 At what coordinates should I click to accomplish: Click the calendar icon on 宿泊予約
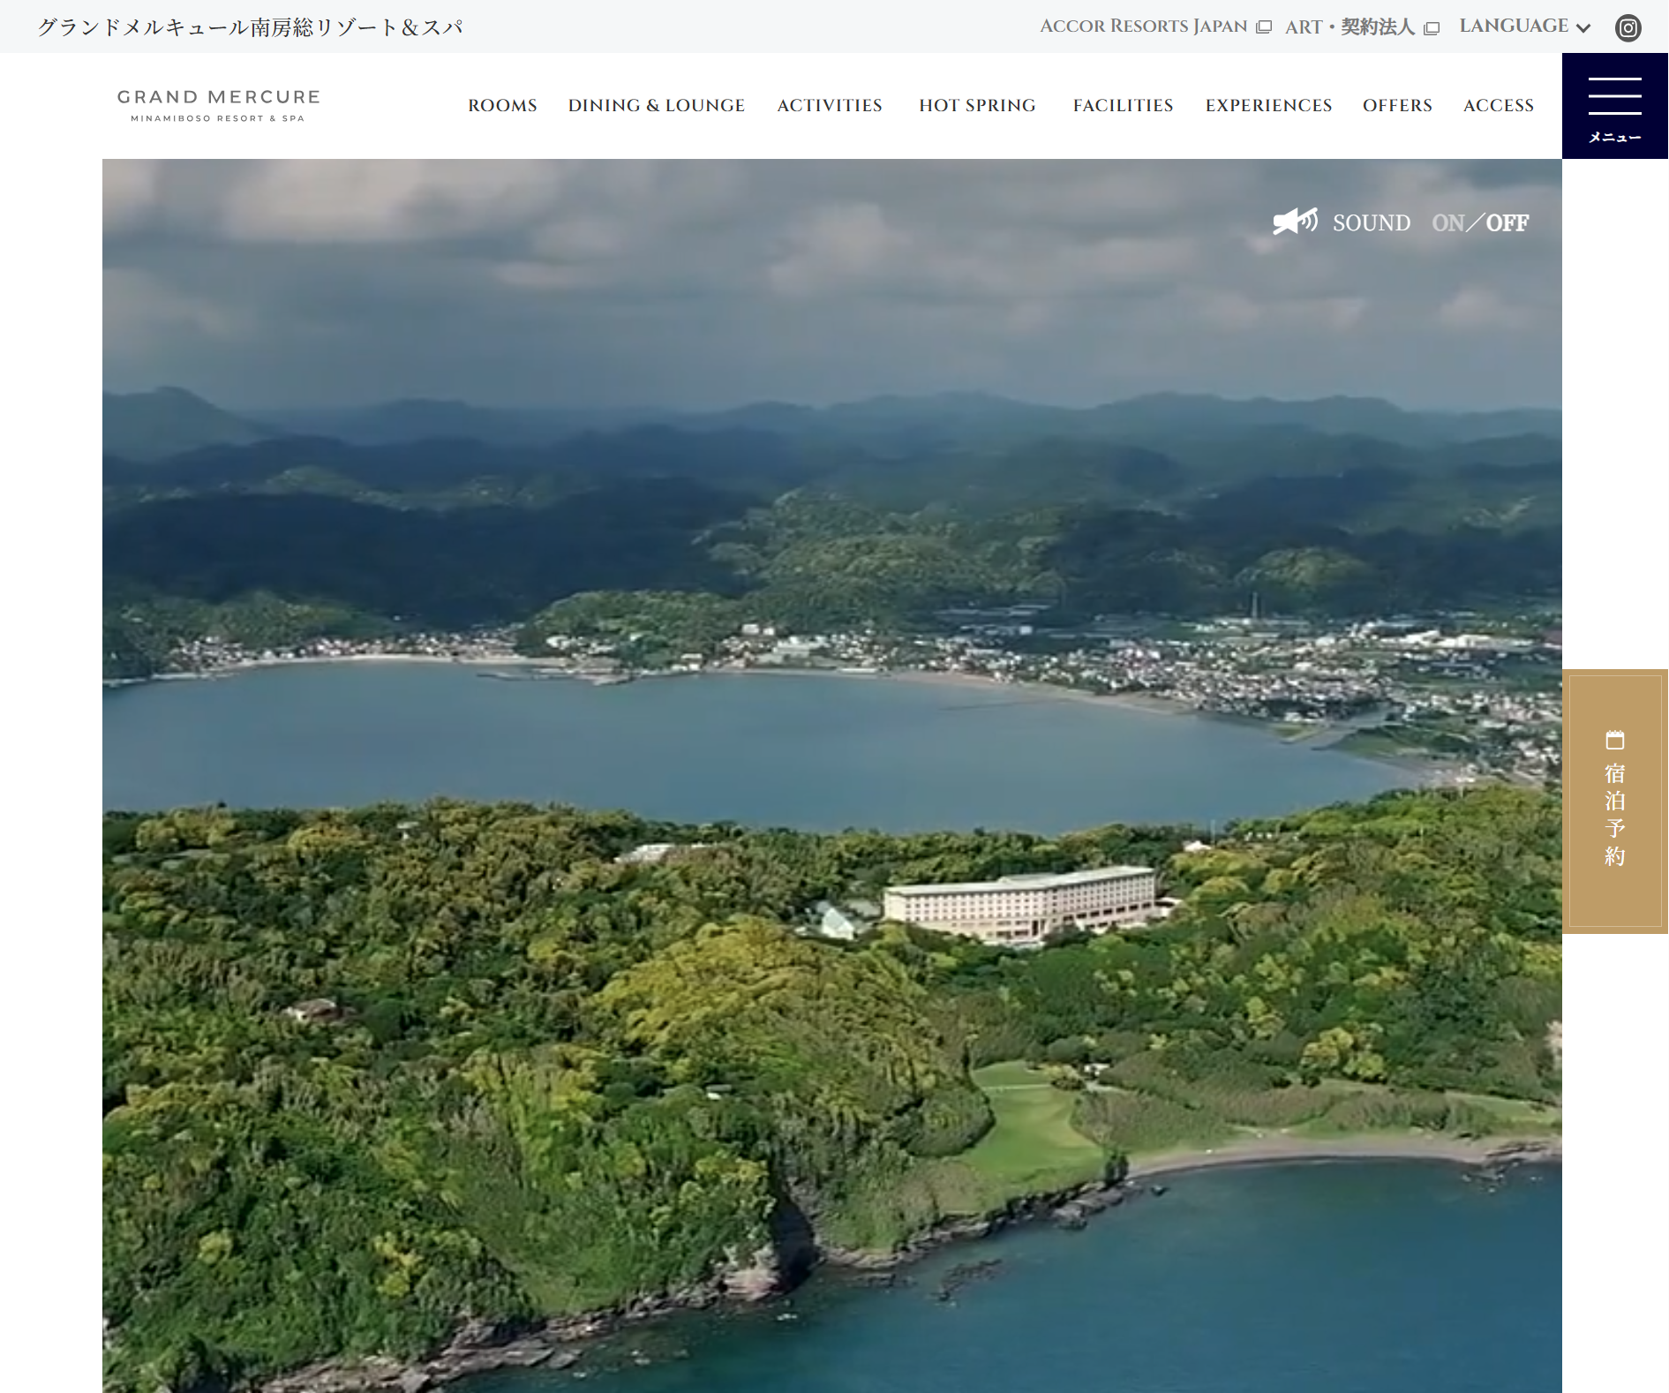[1614, 740]
